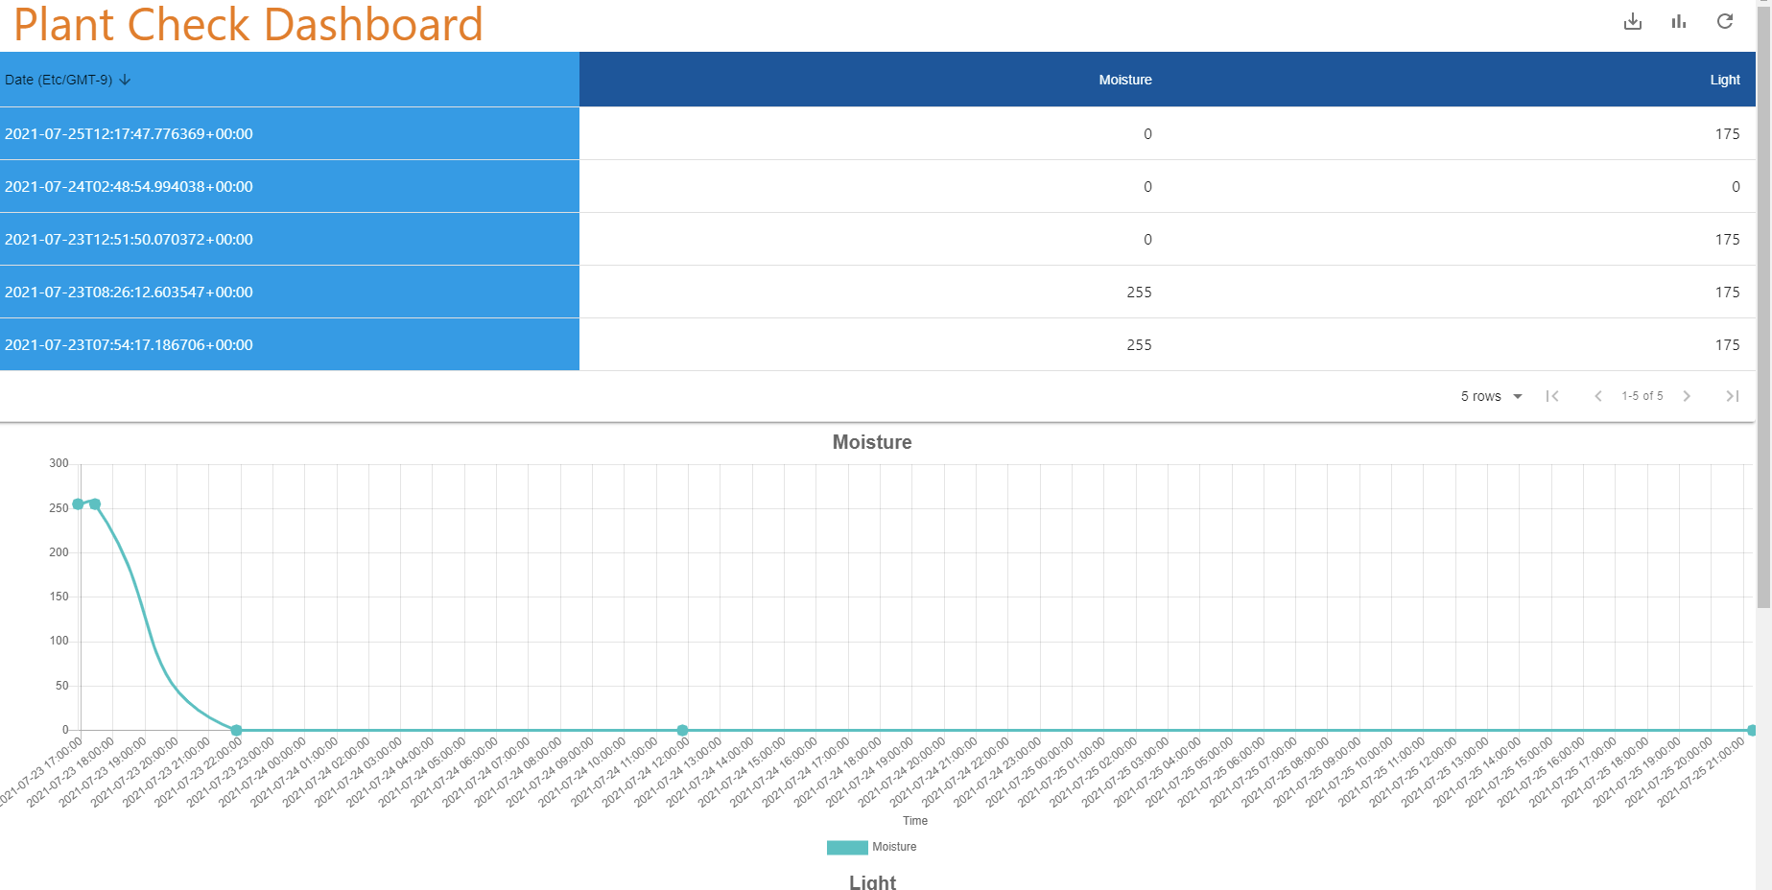Open the 5 rows per page dropdown
1772x890 pixels.
click(1491, 396)
